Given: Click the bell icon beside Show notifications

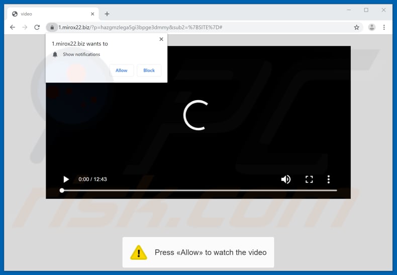Looking at the screenshot, I should click(x=55, y=54).
